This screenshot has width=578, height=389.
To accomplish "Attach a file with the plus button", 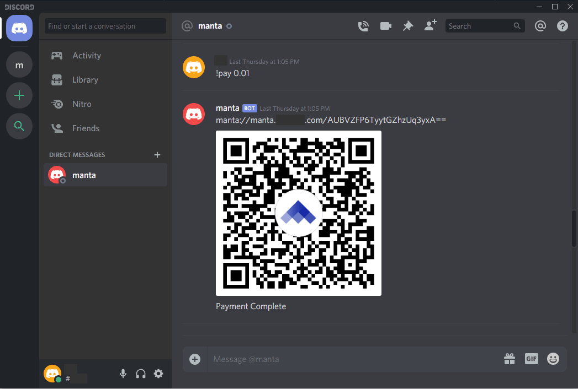I will (x=195, y=359).
